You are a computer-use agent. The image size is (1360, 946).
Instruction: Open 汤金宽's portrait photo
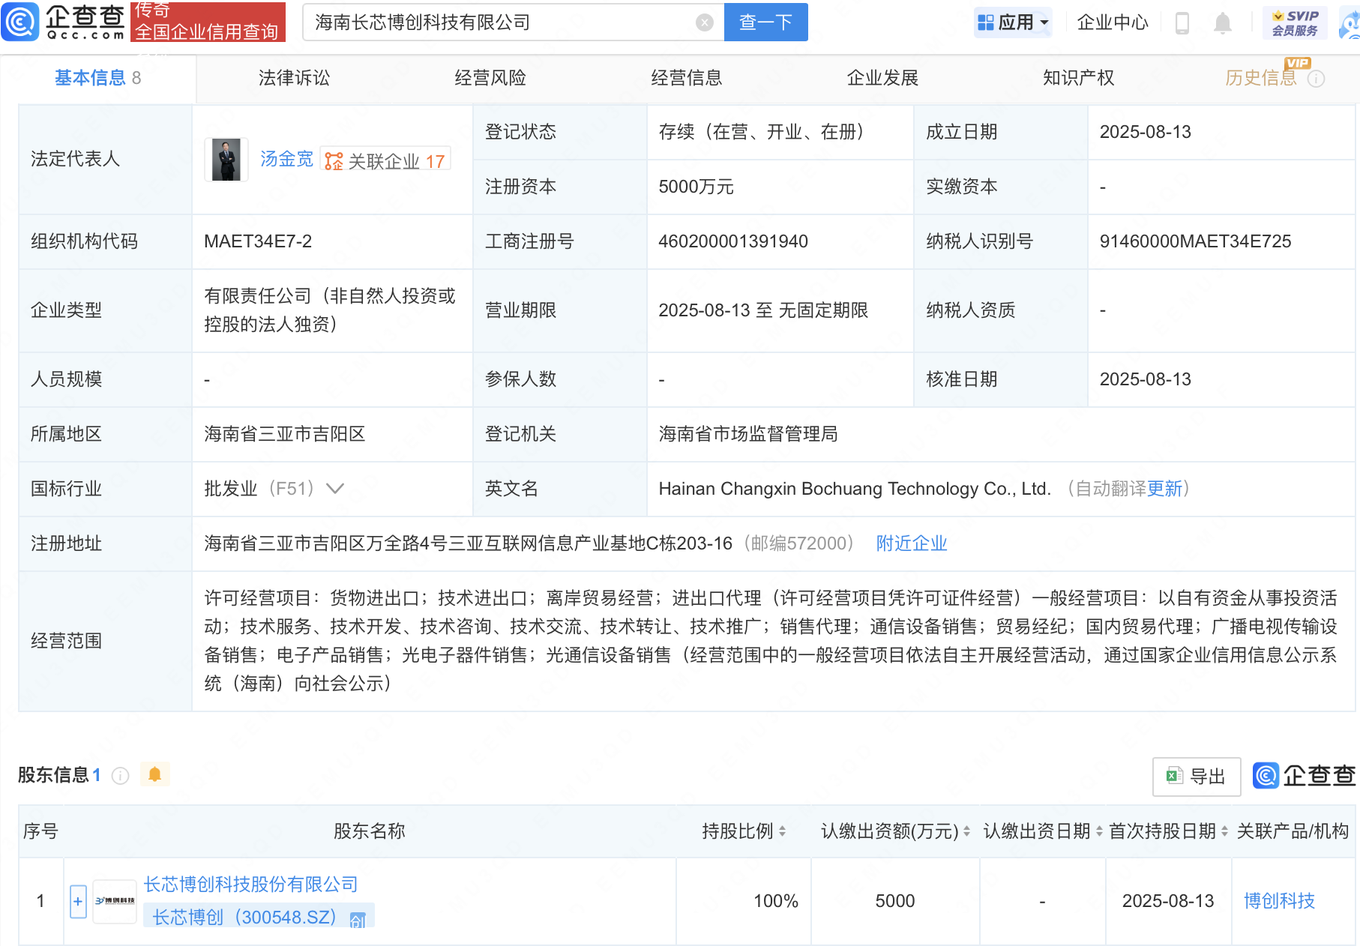pos(226,160)
